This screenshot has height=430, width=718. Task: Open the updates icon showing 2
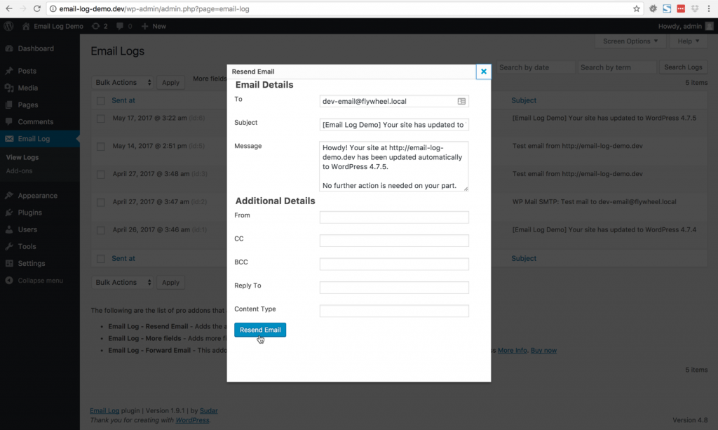coord(100,26)
